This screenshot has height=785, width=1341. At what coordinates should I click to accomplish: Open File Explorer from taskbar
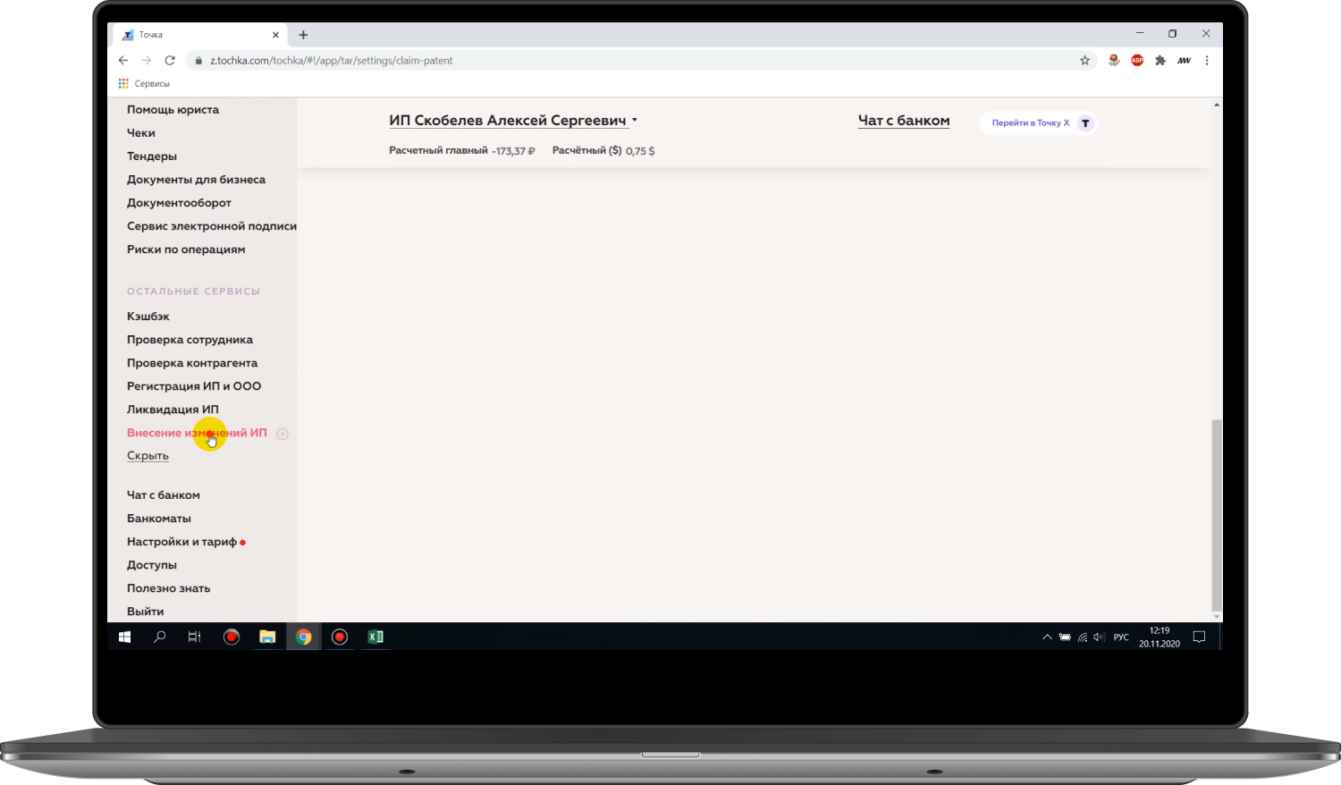click(x=267, y=637)
